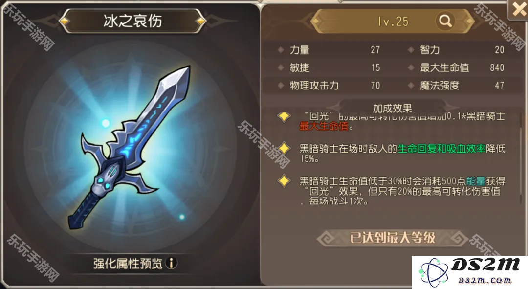
Task: Select the 力量 stat row
Action: 329,50
